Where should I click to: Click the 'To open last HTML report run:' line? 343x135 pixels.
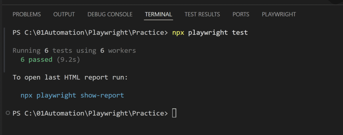(70, 78)
